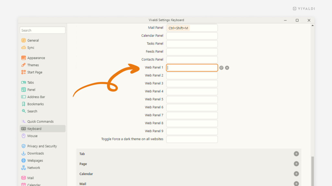
Task: Focus the settings Search field
Action: click(42, 30)
